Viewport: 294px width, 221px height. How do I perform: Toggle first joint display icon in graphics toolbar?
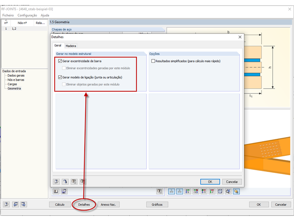(x=171, y=192)
